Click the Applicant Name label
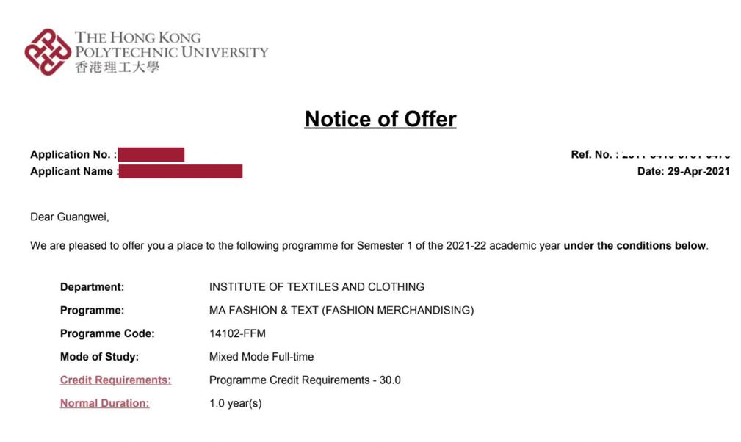This screenshot has width=741, height=442. pyautogui.click(x=72, y=171)
